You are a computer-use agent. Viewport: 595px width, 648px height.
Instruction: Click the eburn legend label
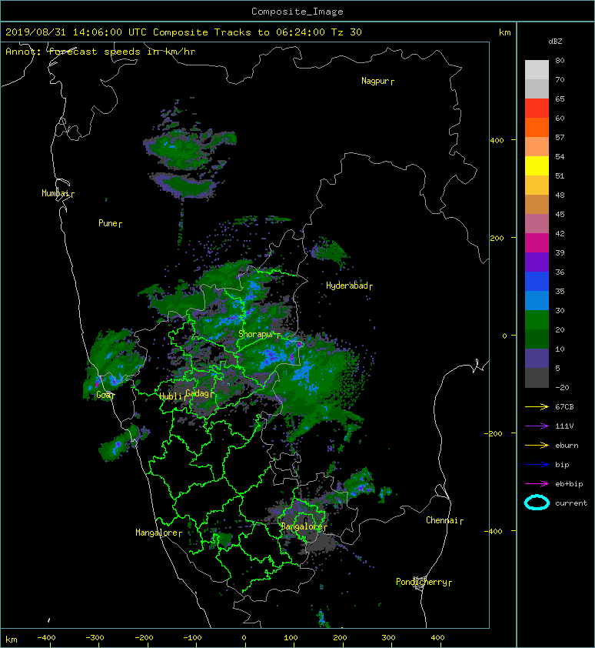pyautogui.click(x=567, y=446)
